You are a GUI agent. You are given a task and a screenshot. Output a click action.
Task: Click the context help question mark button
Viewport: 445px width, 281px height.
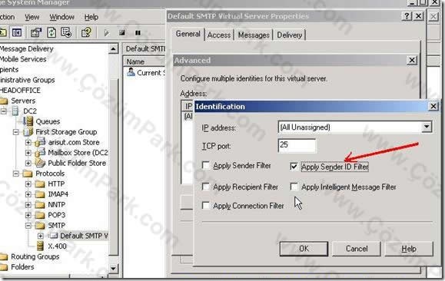coord(407,16)
